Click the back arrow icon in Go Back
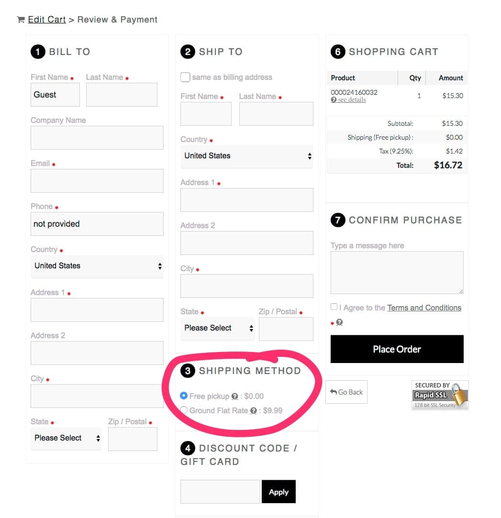 point(334,392)
